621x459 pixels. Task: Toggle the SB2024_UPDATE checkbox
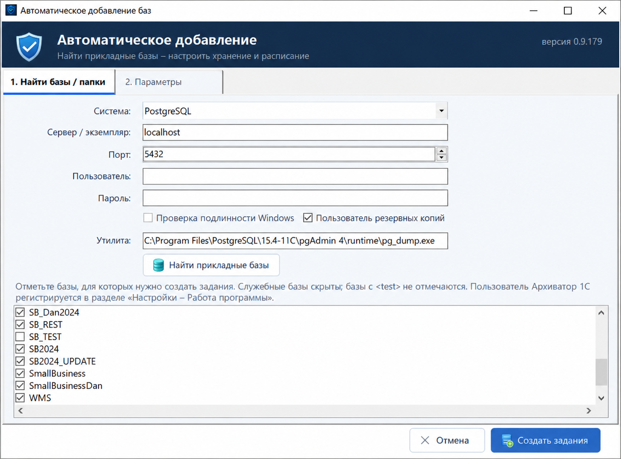20,361
